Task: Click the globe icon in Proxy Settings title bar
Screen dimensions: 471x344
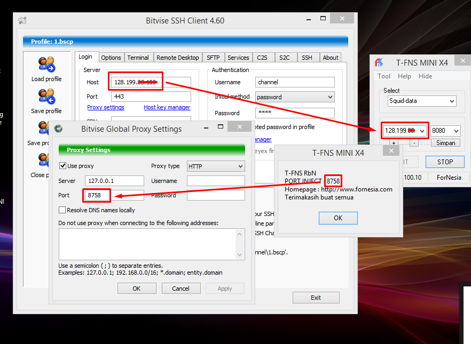Action: tap(58, 129)
